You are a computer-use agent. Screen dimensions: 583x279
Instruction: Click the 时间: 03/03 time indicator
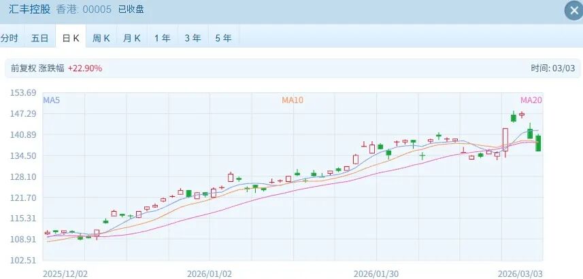[553, 69]
